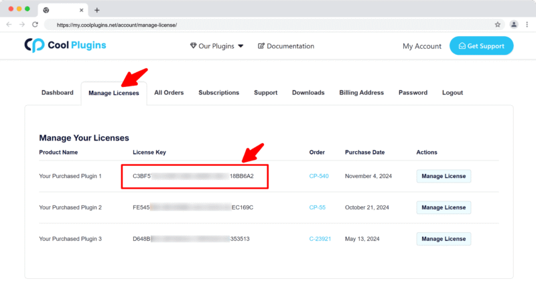
Task: Open a new browser tab with plus
Action: click(x=97, y=10)
